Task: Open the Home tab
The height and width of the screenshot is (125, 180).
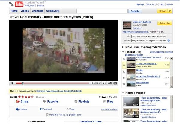Action: pos(14,11)
